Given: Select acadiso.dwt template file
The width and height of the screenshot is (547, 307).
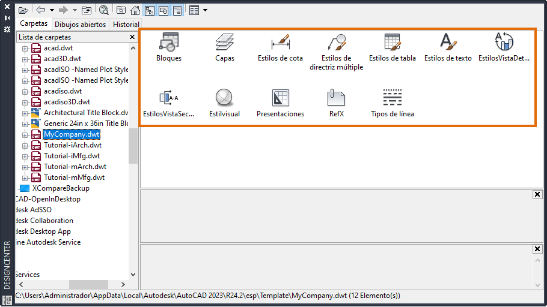Looking at the screenshot, I should (63, 91).
